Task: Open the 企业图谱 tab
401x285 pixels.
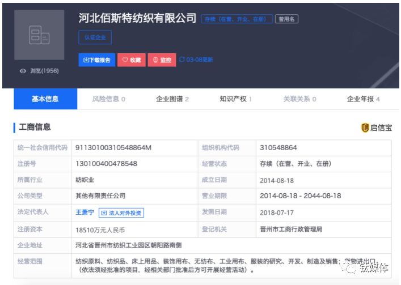Action: pos(172,99)
